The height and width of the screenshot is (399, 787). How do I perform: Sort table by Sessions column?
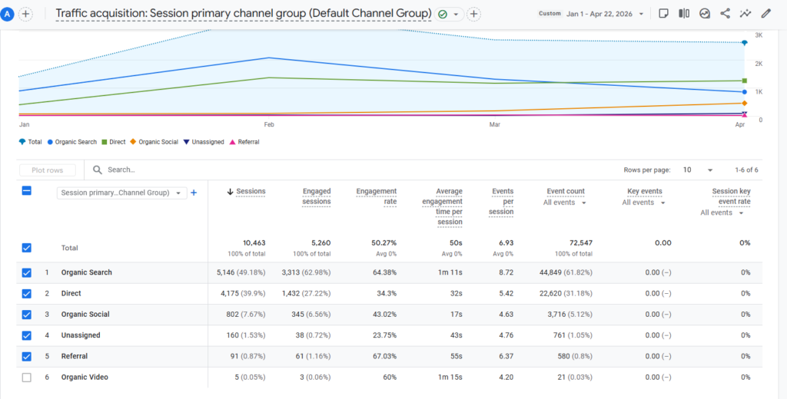tap(246, 192)
